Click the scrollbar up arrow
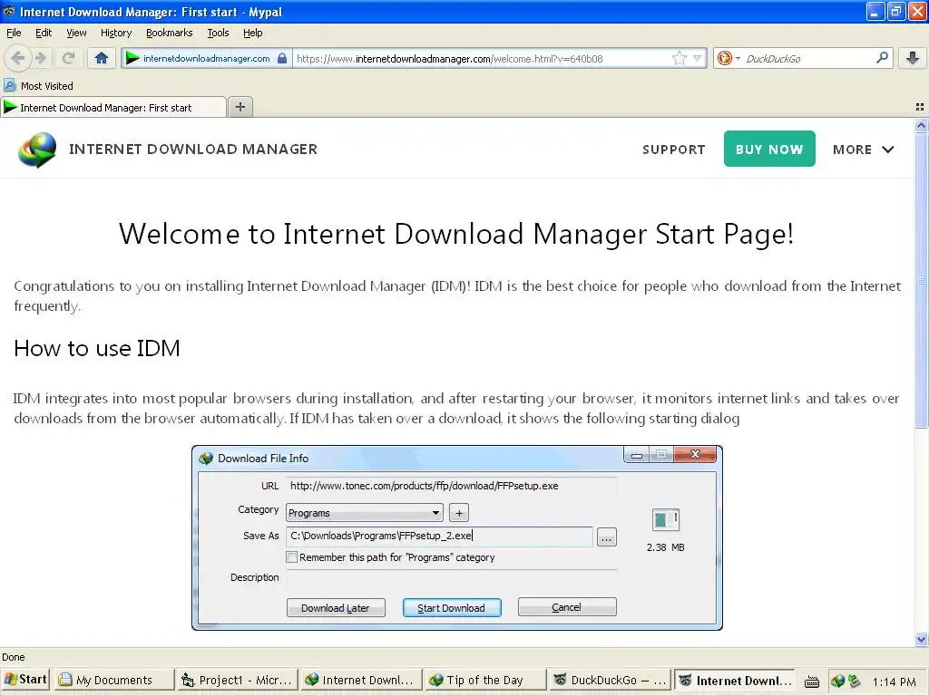929x696 pixels. point(921,125)
